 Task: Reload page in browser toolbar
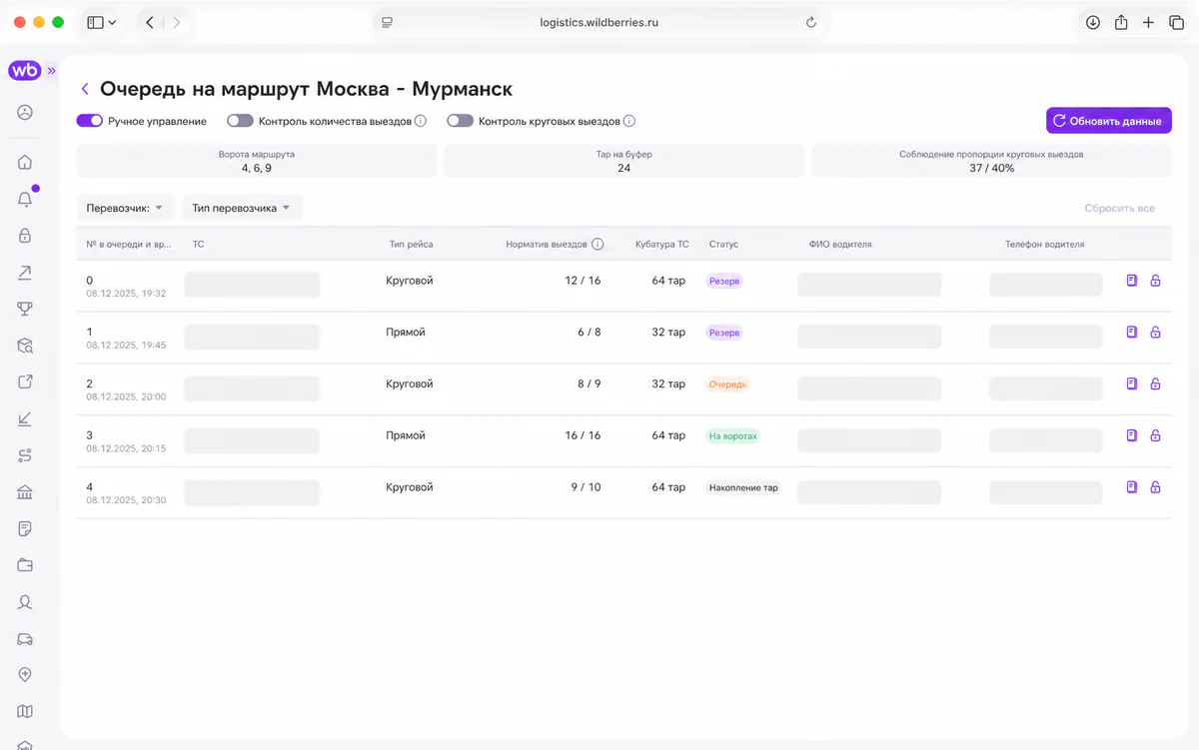click(810, 22)
